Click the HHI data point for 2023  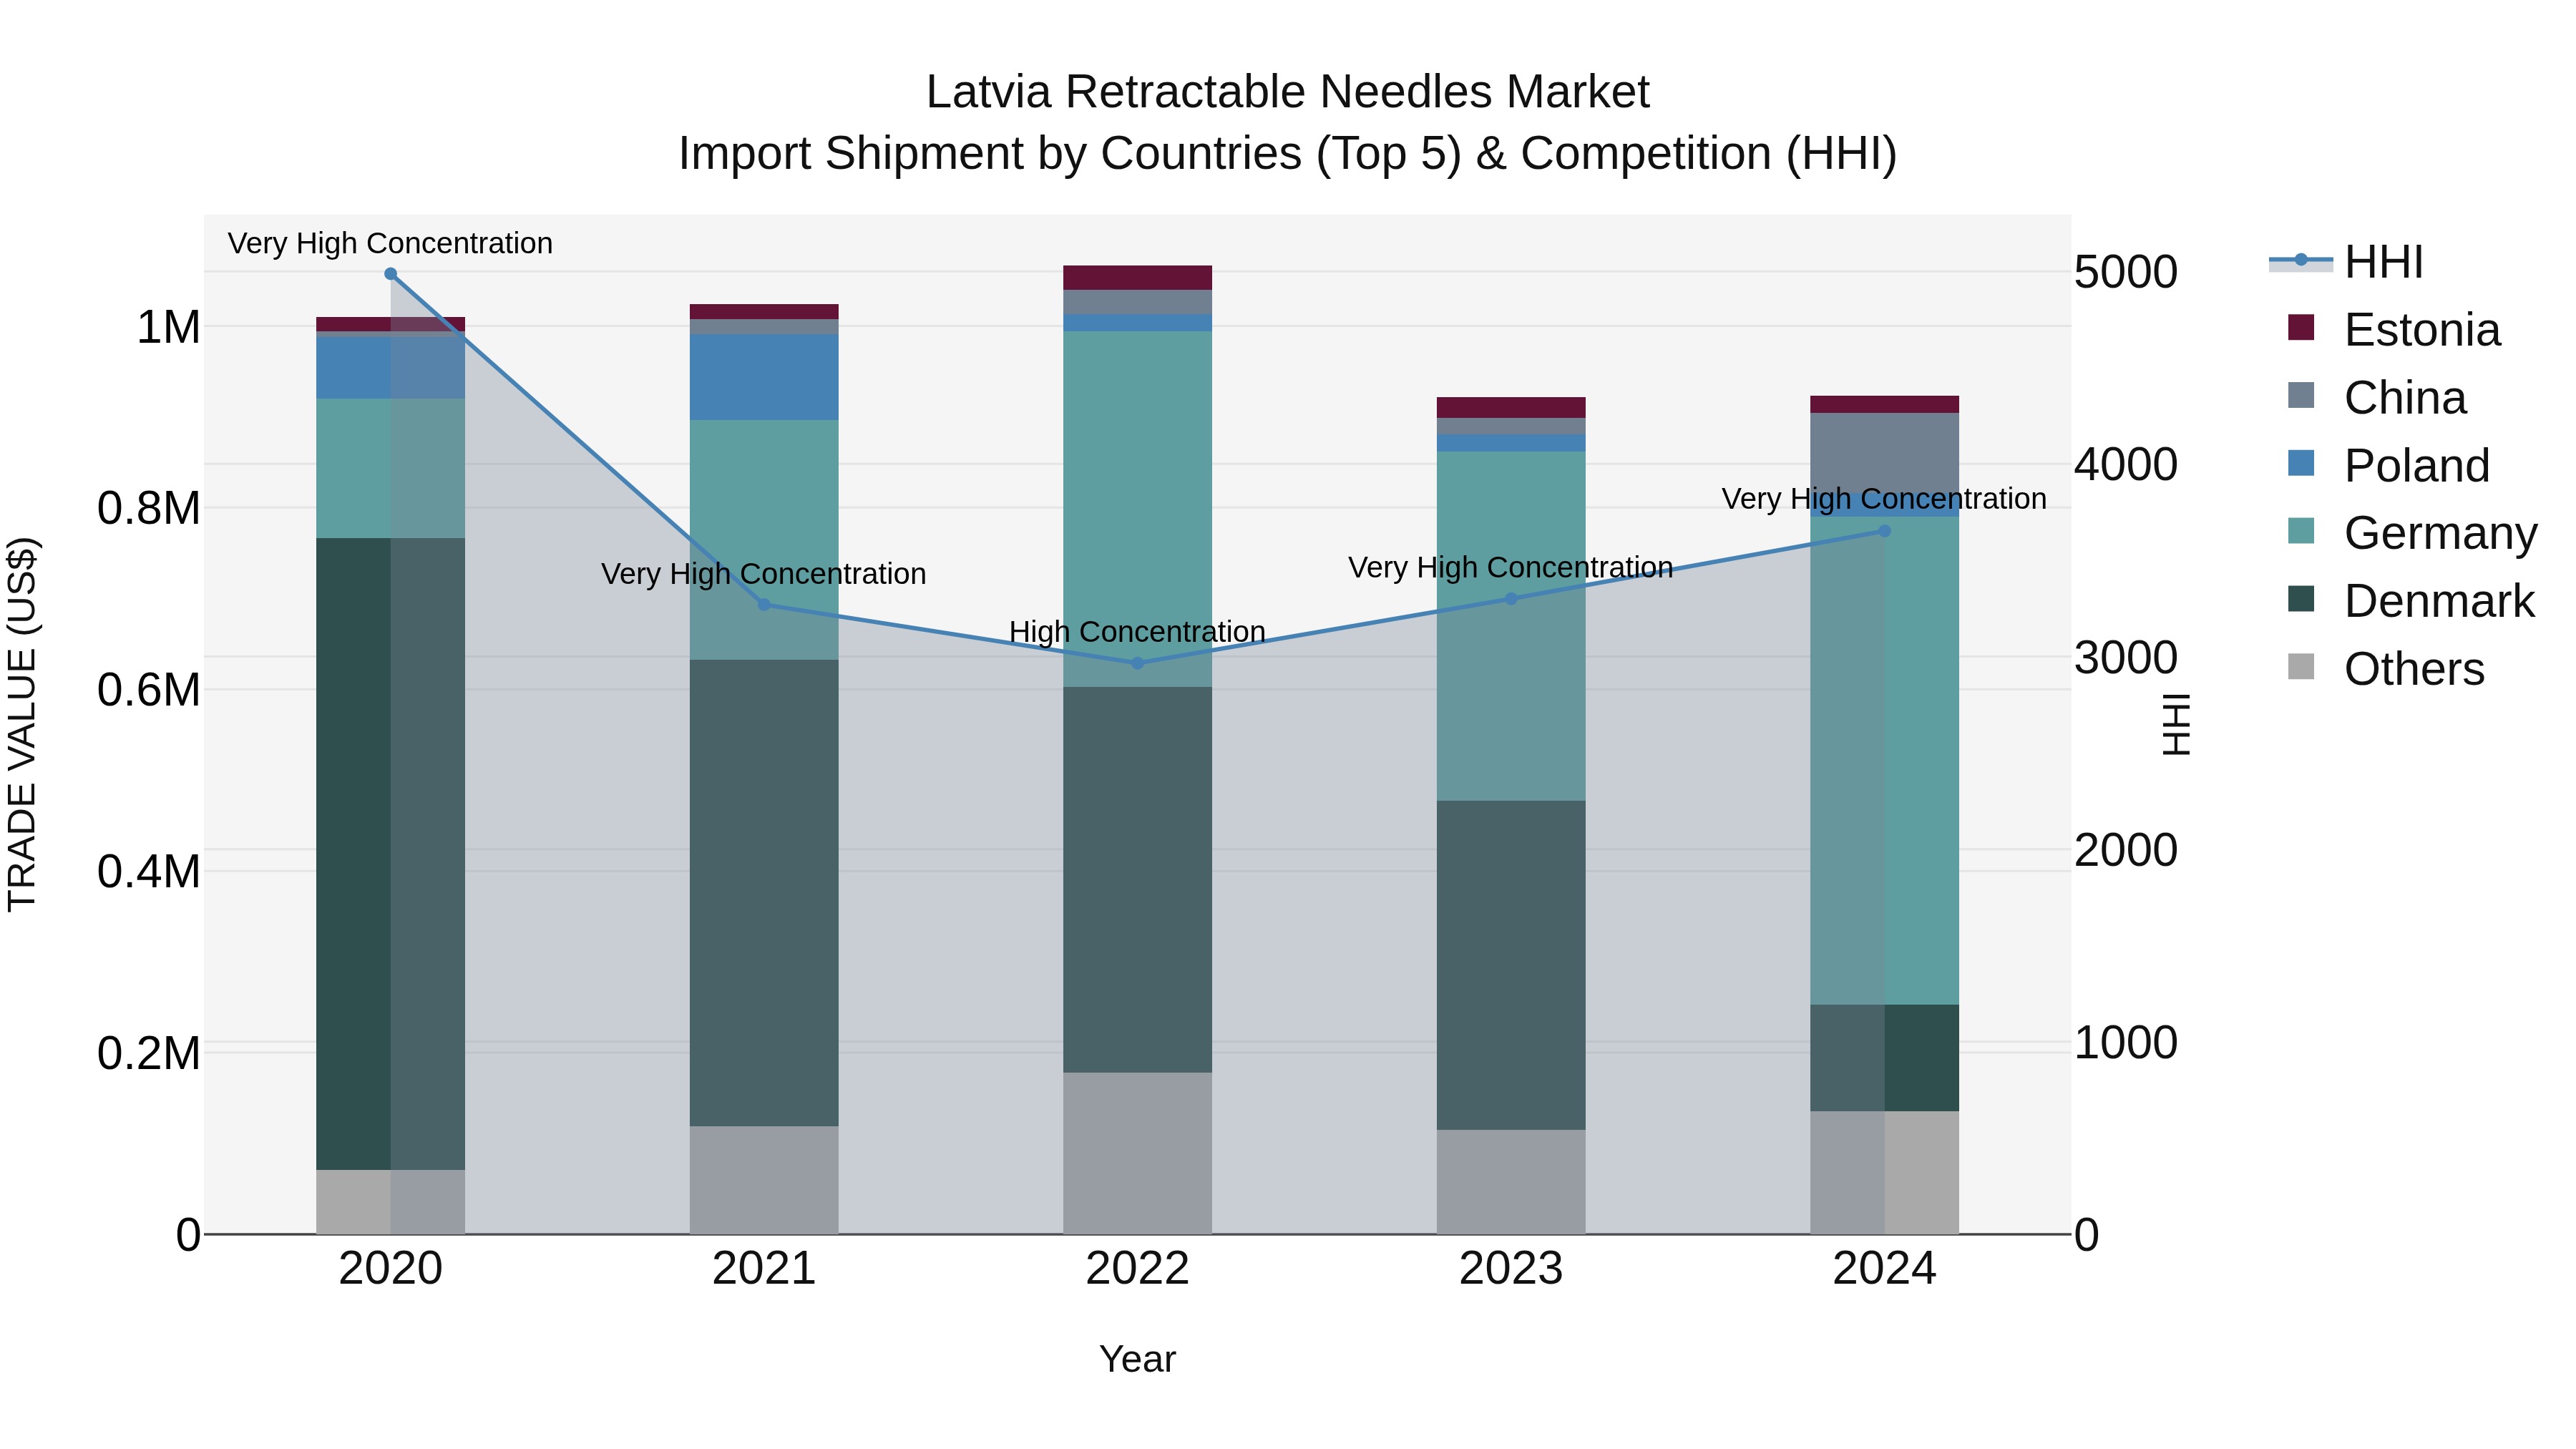(1511, 599)
